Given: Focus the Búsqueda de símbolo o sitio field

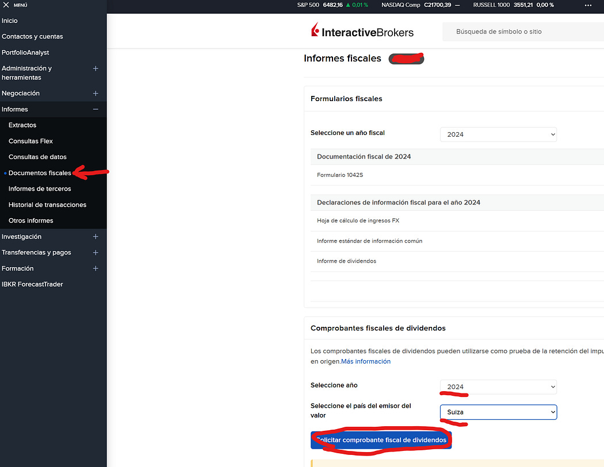Looking at the screenshot, I should coord(523,32).
